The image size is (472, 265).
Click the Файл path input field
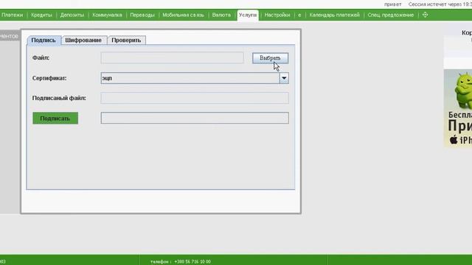coord(172,57)
